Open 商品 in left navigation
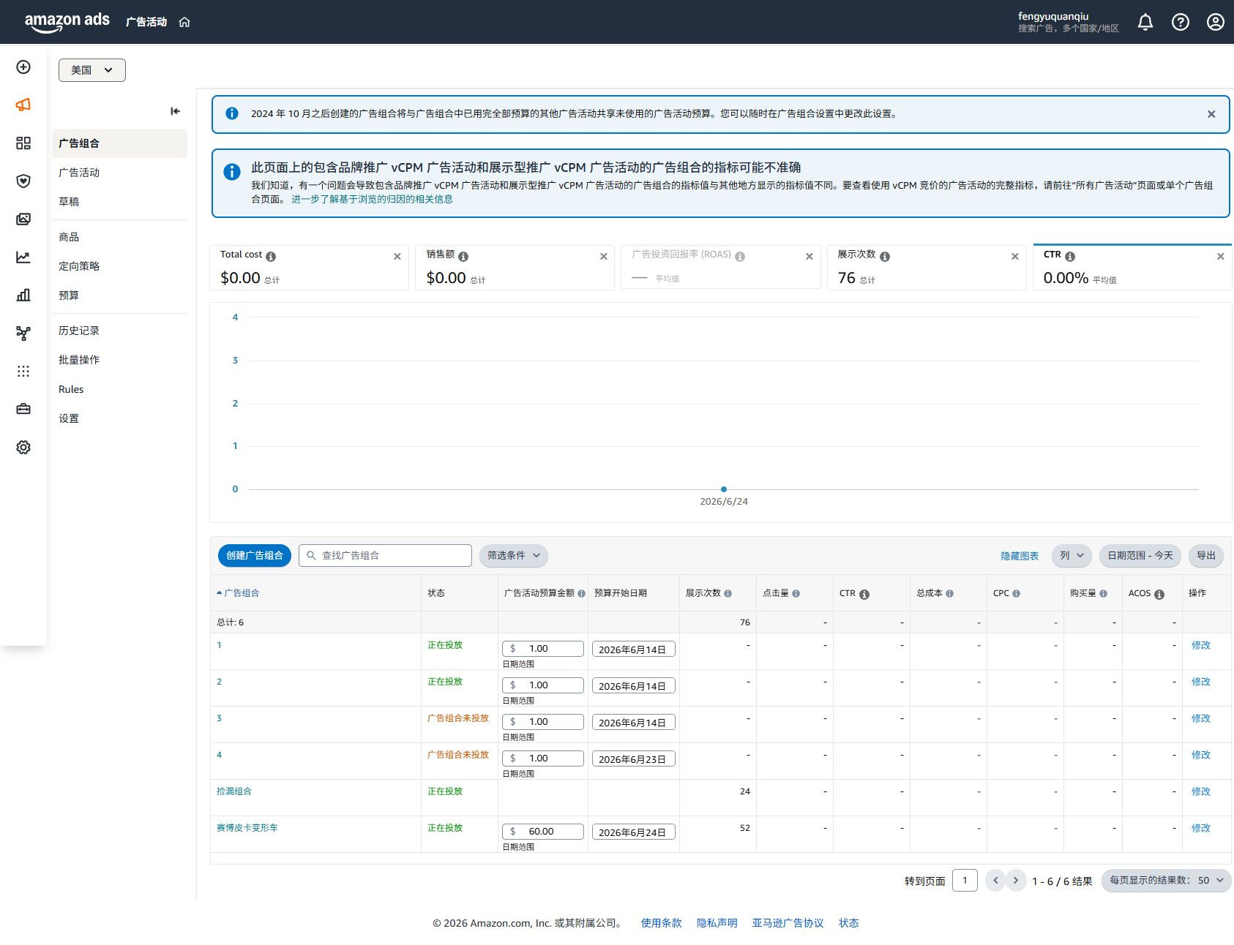 click(69, 237)
